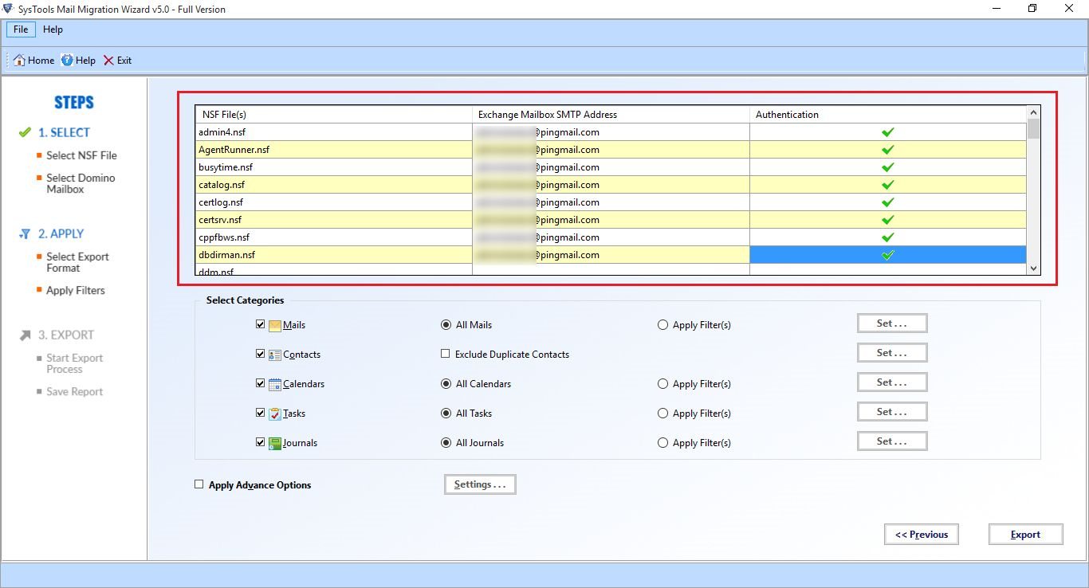
Task: Uncheck the Mails category checkbox
Action: click(x=261, y=325)
